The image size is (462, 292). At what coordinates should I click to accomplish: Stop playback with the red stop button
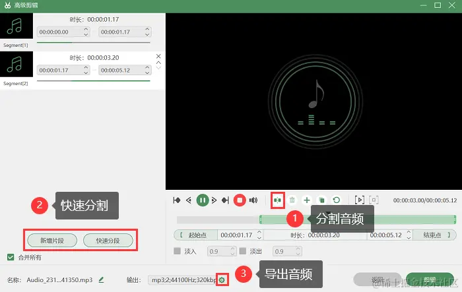click(x=240, y=200)
